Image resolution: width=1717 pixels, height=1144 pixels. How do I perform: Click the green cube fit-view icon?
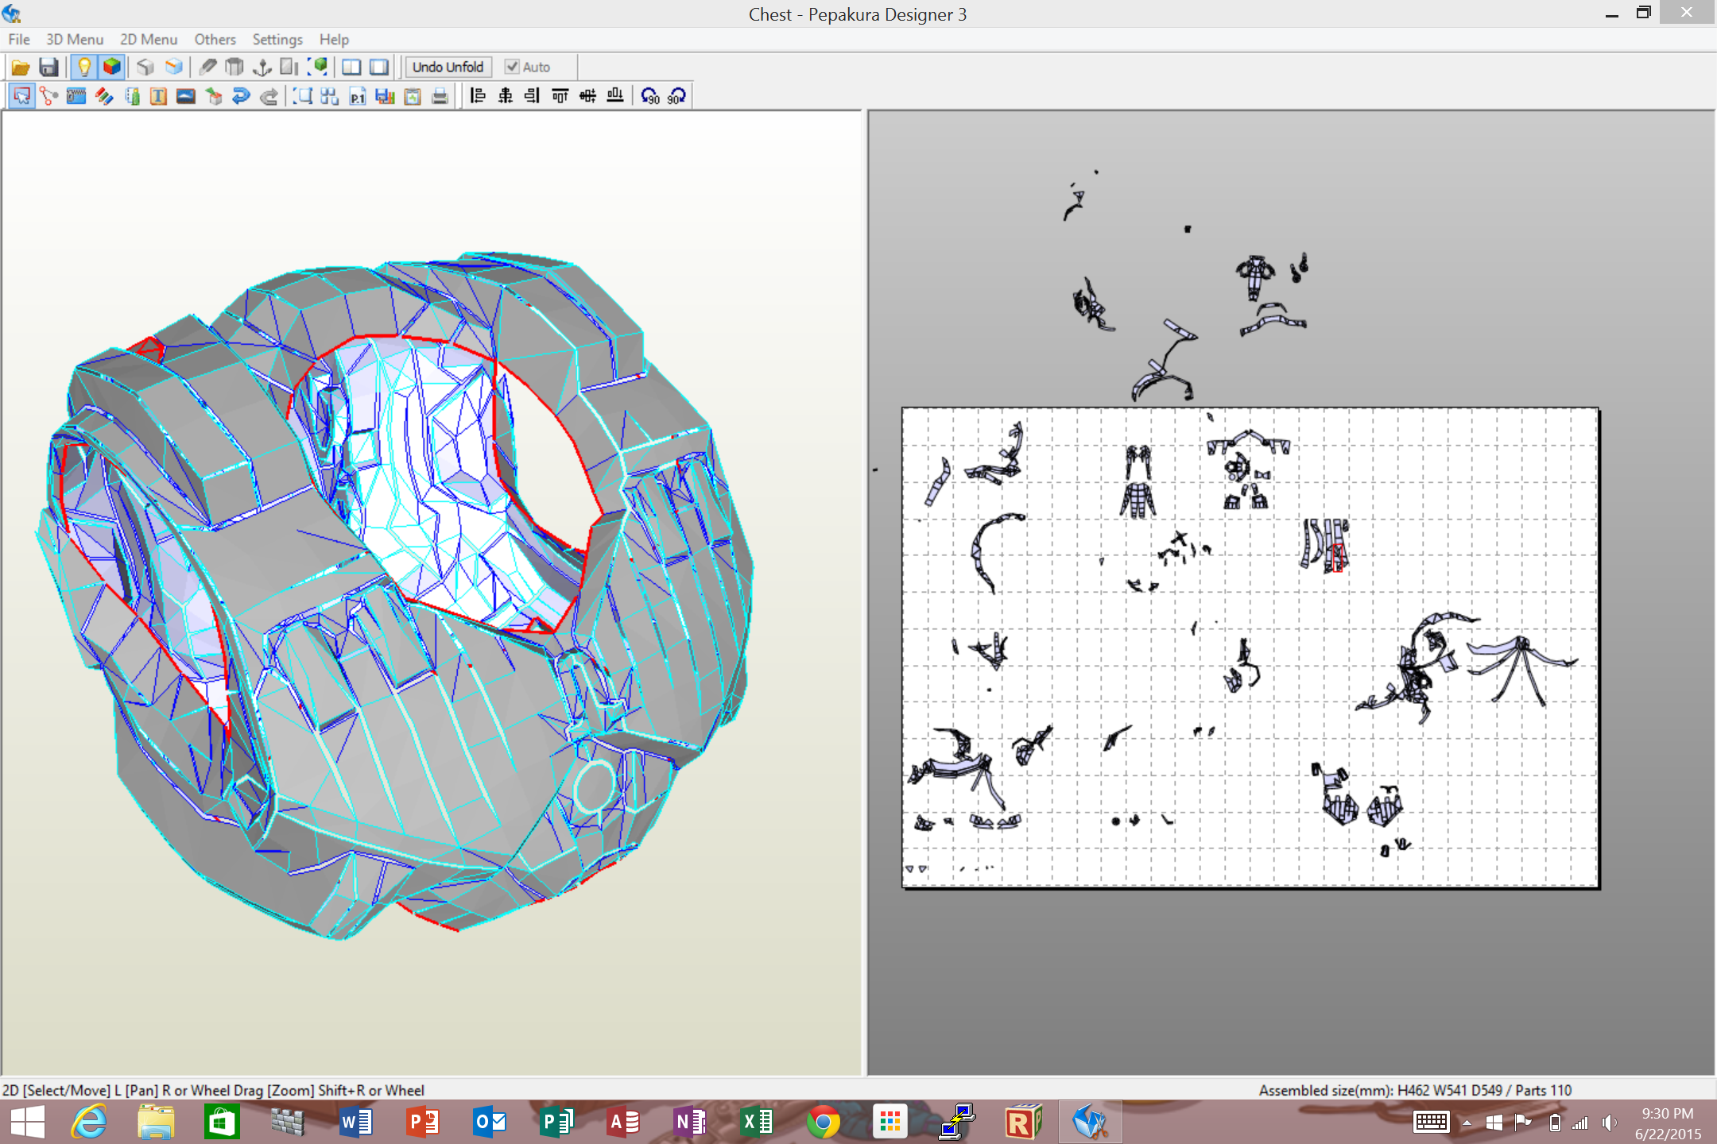click(x=318, y=68)
